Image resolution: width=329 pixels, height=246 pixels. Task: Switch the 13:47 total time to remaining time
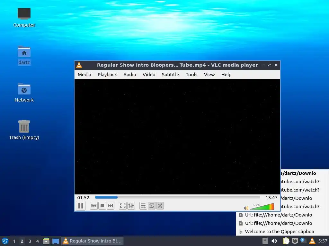click(x=271, y=197)
